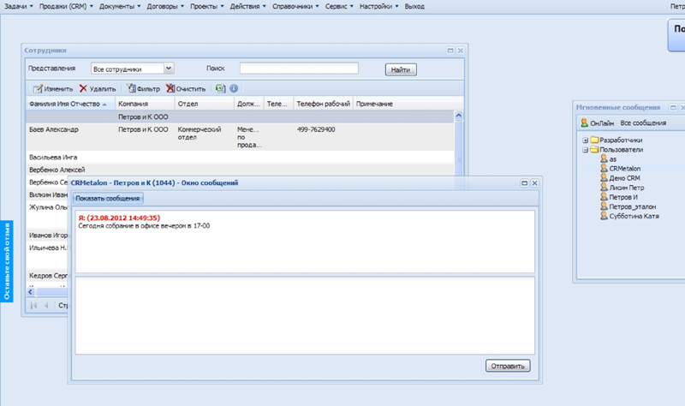Open the Справочники menu

point(295,6)
